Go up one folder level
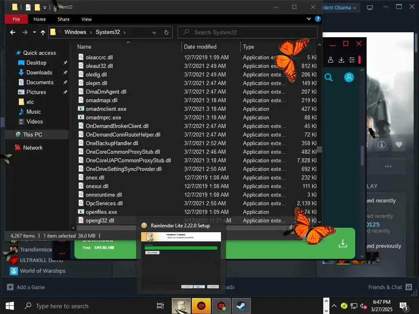Screen dimensions: 419x314 coord(43,32)
